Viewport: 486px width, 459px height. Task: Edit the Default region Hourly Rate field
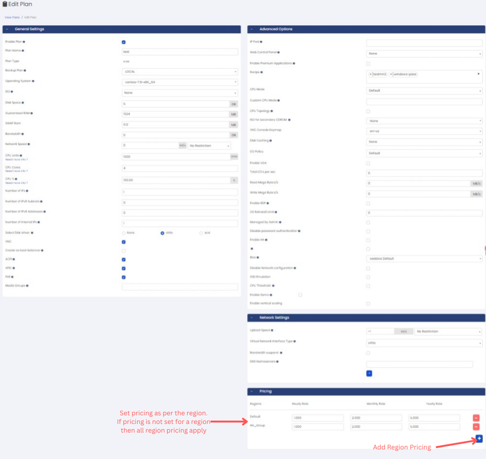pyautogui.click(x=318, y=417)
